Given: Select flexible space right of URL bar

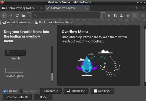Looking at the screenshot, I should (103, 15).
